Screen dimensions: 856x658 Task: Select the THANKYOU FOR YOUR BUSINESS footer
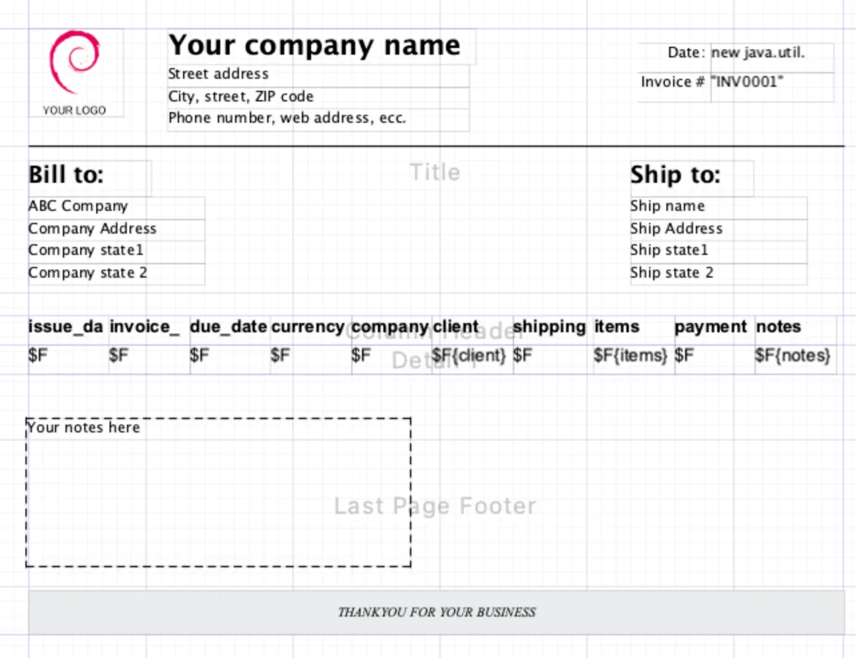437,612
